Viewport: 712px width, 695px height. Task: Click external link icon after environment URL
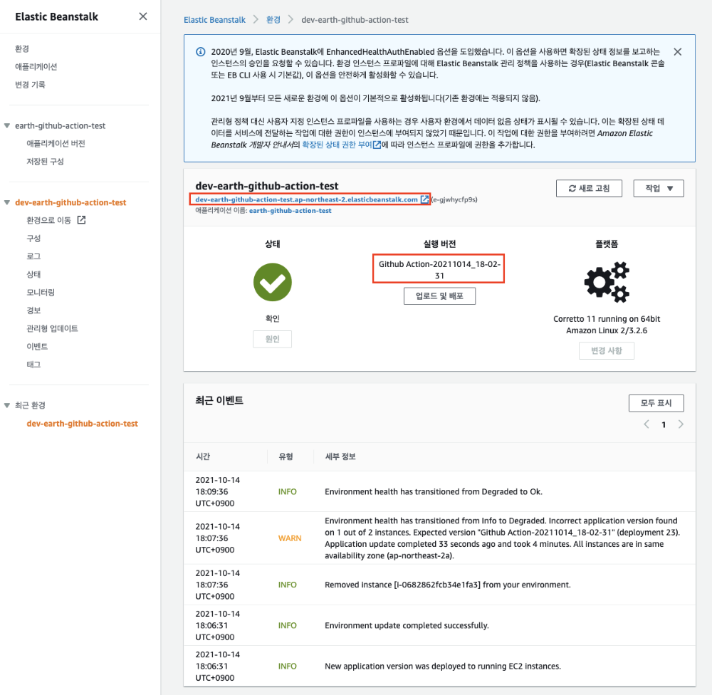[x=424, y=199]
